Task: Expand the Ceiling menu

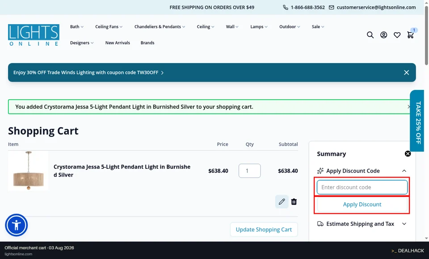Action: click(x=206, y=26)
